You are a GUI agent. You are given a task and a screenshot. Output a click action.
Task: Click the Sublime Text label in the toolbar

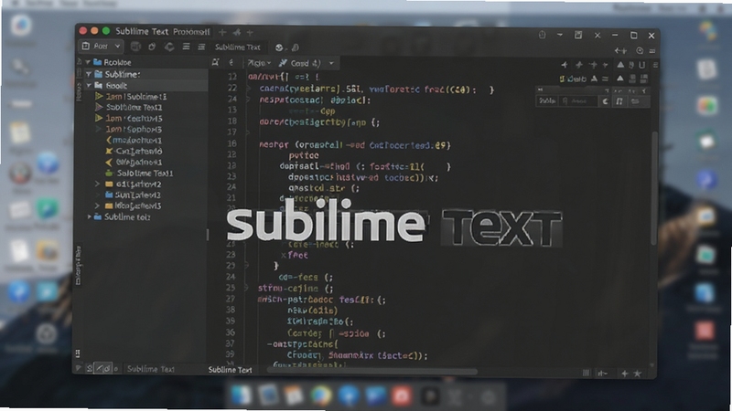(238, 47)
